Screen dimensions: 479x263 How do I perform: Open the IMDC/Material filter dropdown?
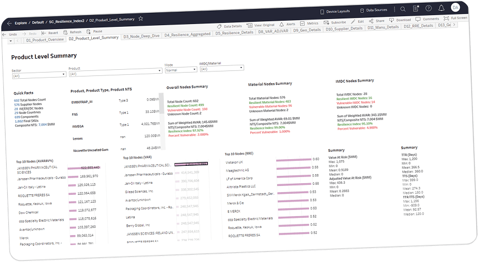click(x=222, y=68)
